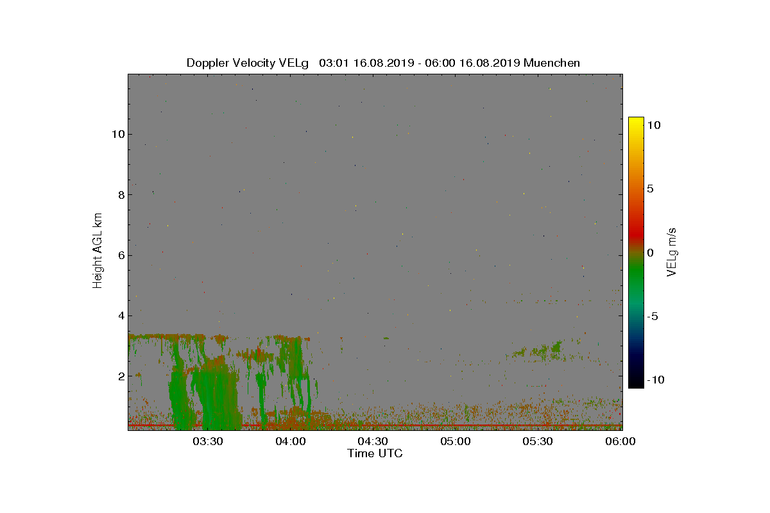This screenshot has height=513, width=770.
Task: Click the red horizontal line near ground level
Action: click(375, 425)
